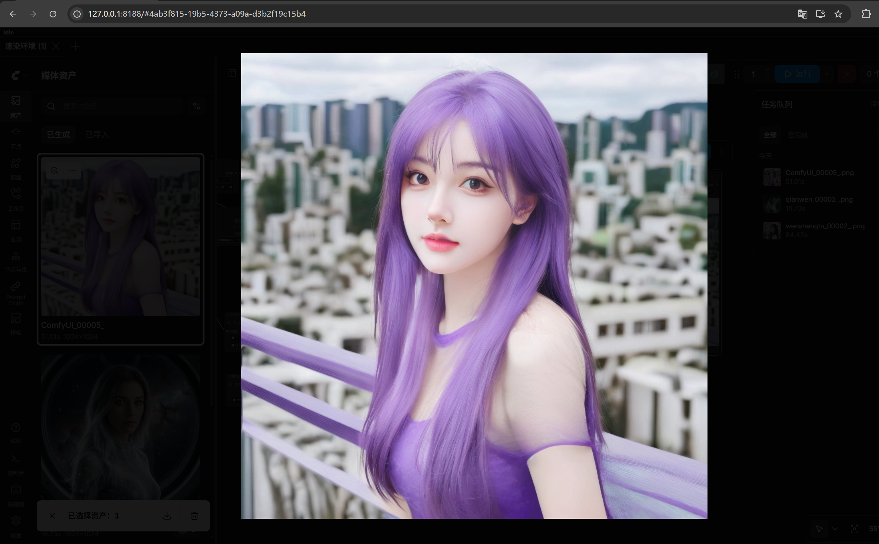Expand the 运行 button dropdown arrow
The width and height of the screenshot is (879, 544).
click(826, 74)
